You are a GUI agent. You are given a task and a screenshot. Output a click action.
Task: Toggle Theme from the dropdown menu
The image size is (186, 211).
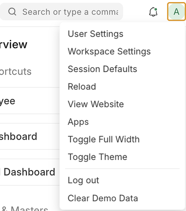coord(97,157)
